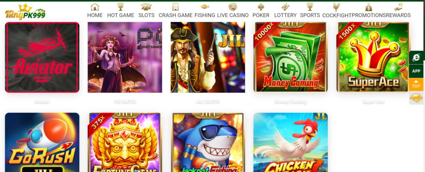This screenshot has height=172, width=425.
Task: Go to the Crash Game menu
Action: point(176,15)
